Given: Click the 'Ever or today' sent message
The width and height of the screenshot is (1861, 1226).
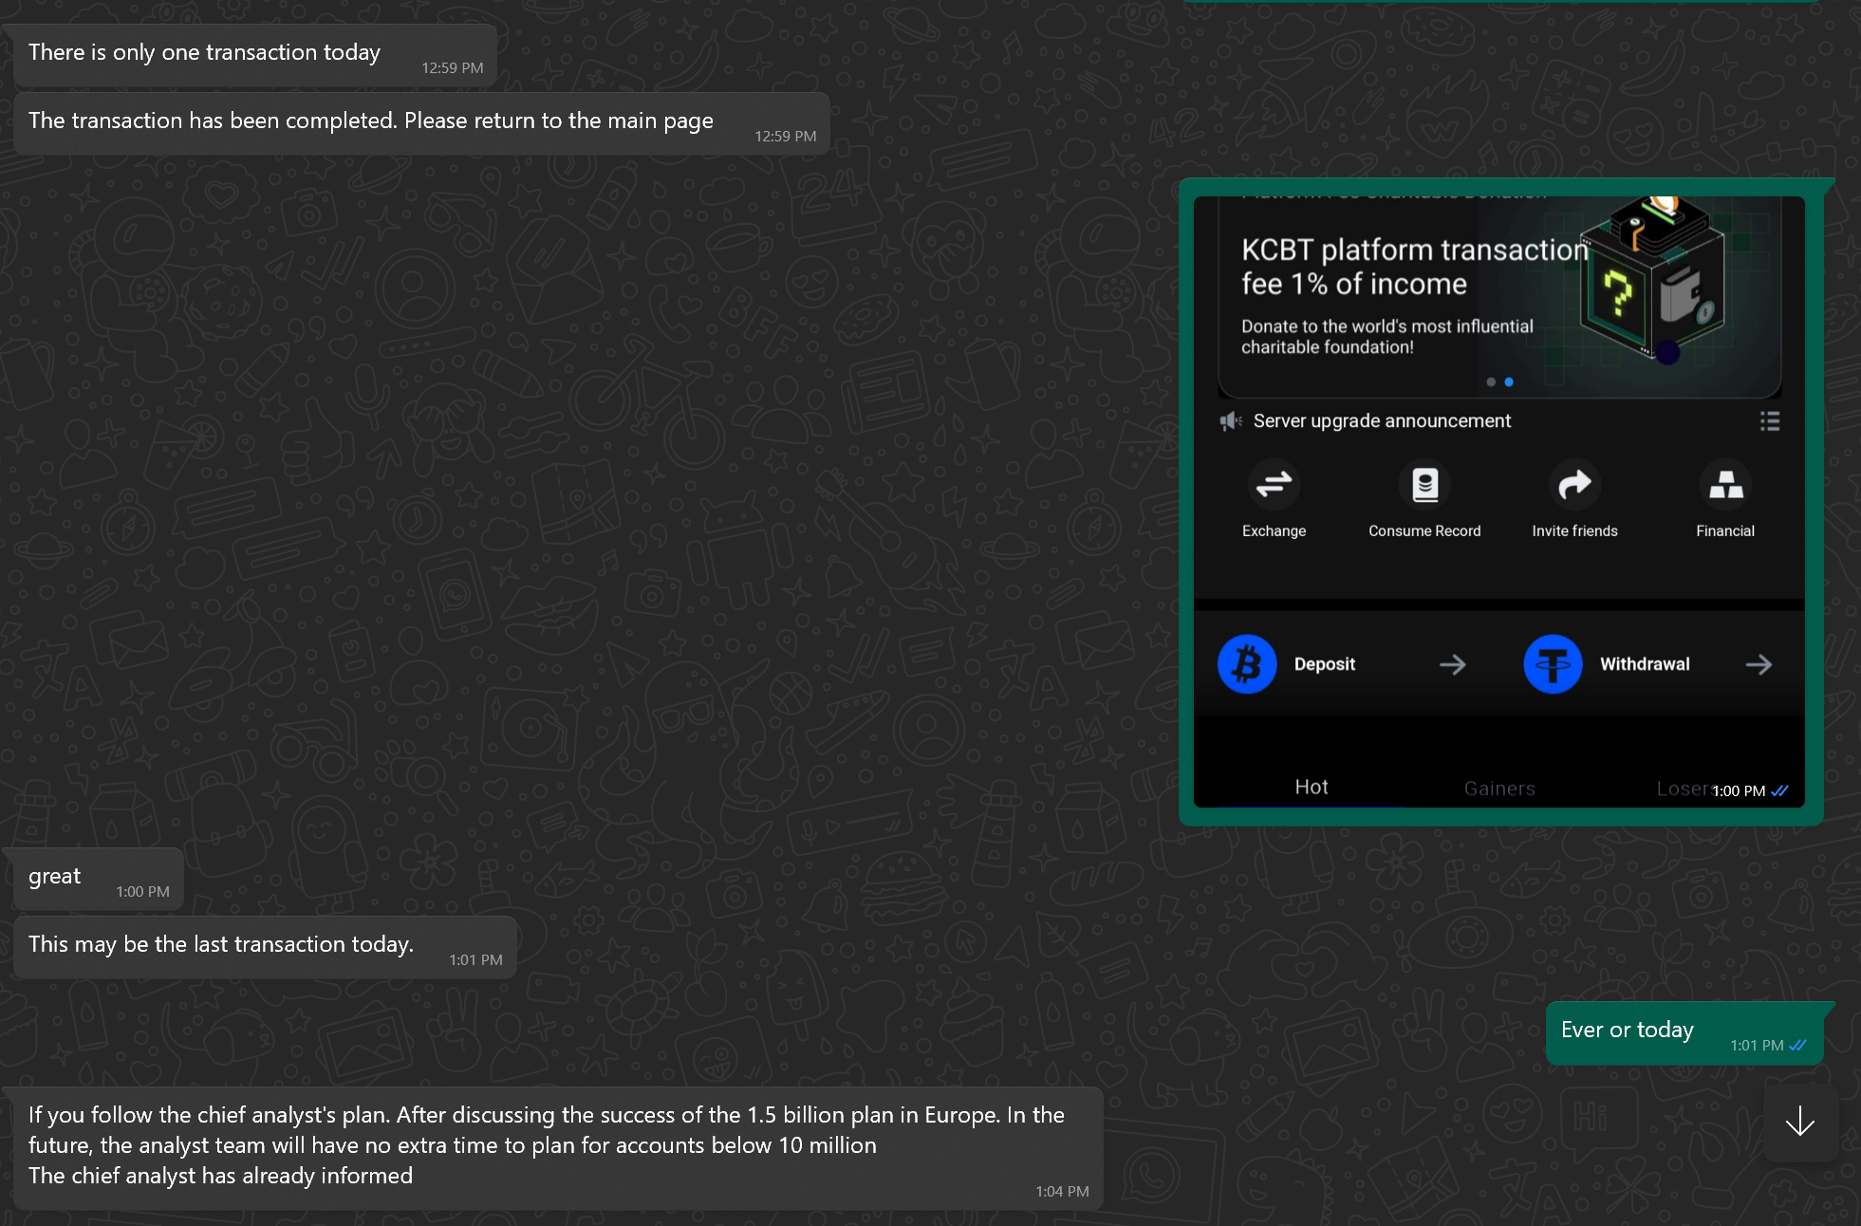Looking at the screenshot, I should [1627, 1031].
